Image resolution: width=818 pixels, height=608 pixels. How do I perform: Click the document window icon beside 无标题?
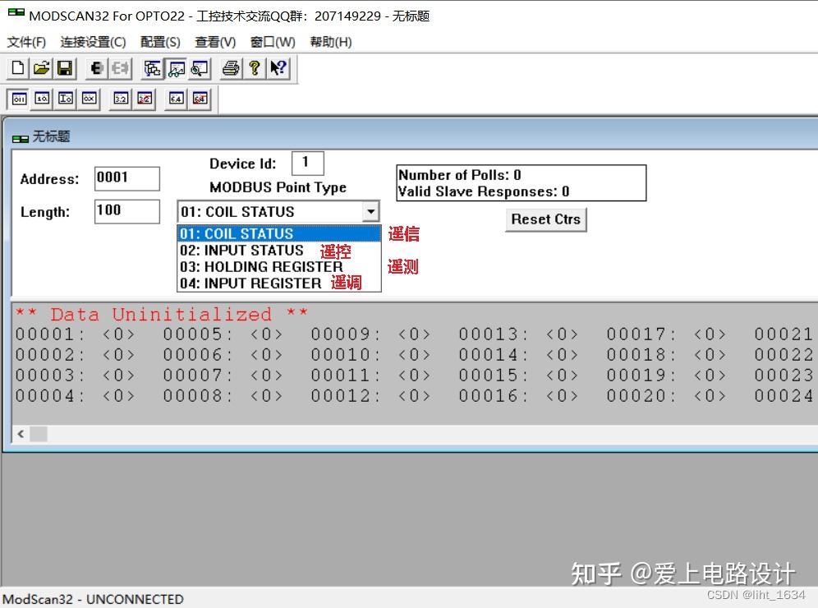coord(21,139)
